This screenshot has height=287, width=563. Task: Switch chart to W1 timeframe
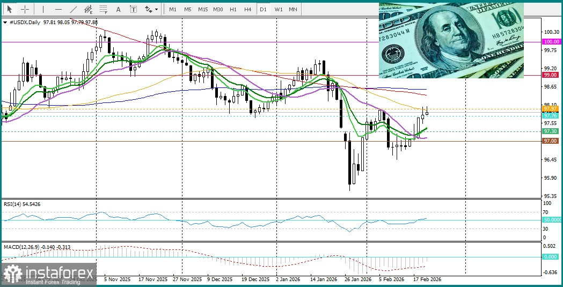(278, 9)
